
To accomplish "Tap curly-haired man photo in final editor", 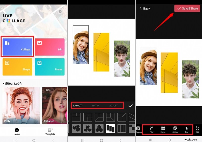I will click(x=190, y=79).
